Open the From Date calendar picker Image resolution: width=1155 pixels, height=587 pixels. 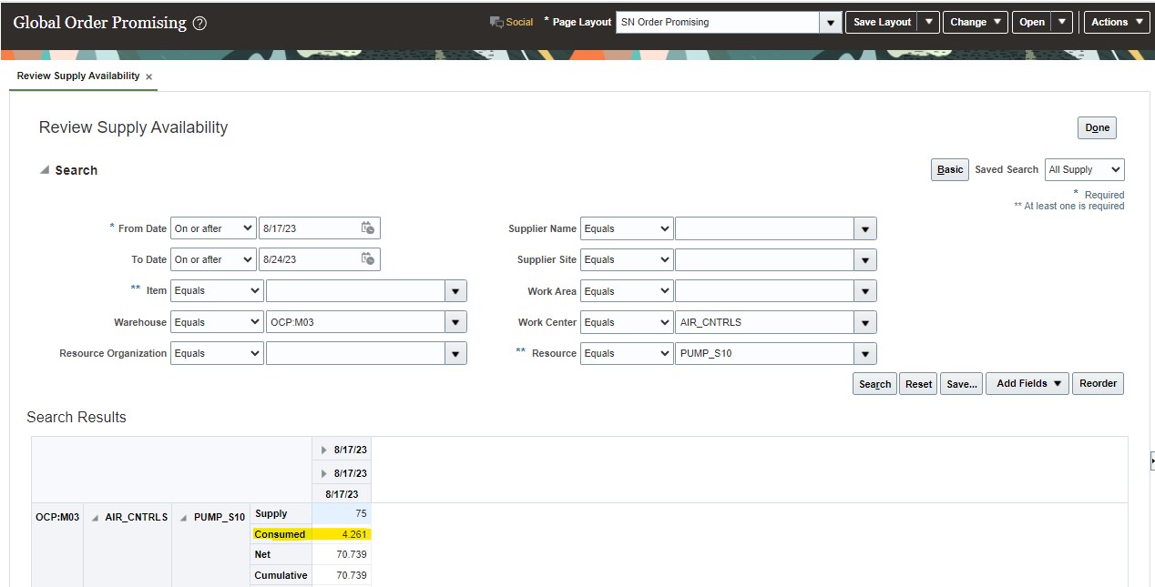point(368,228)
